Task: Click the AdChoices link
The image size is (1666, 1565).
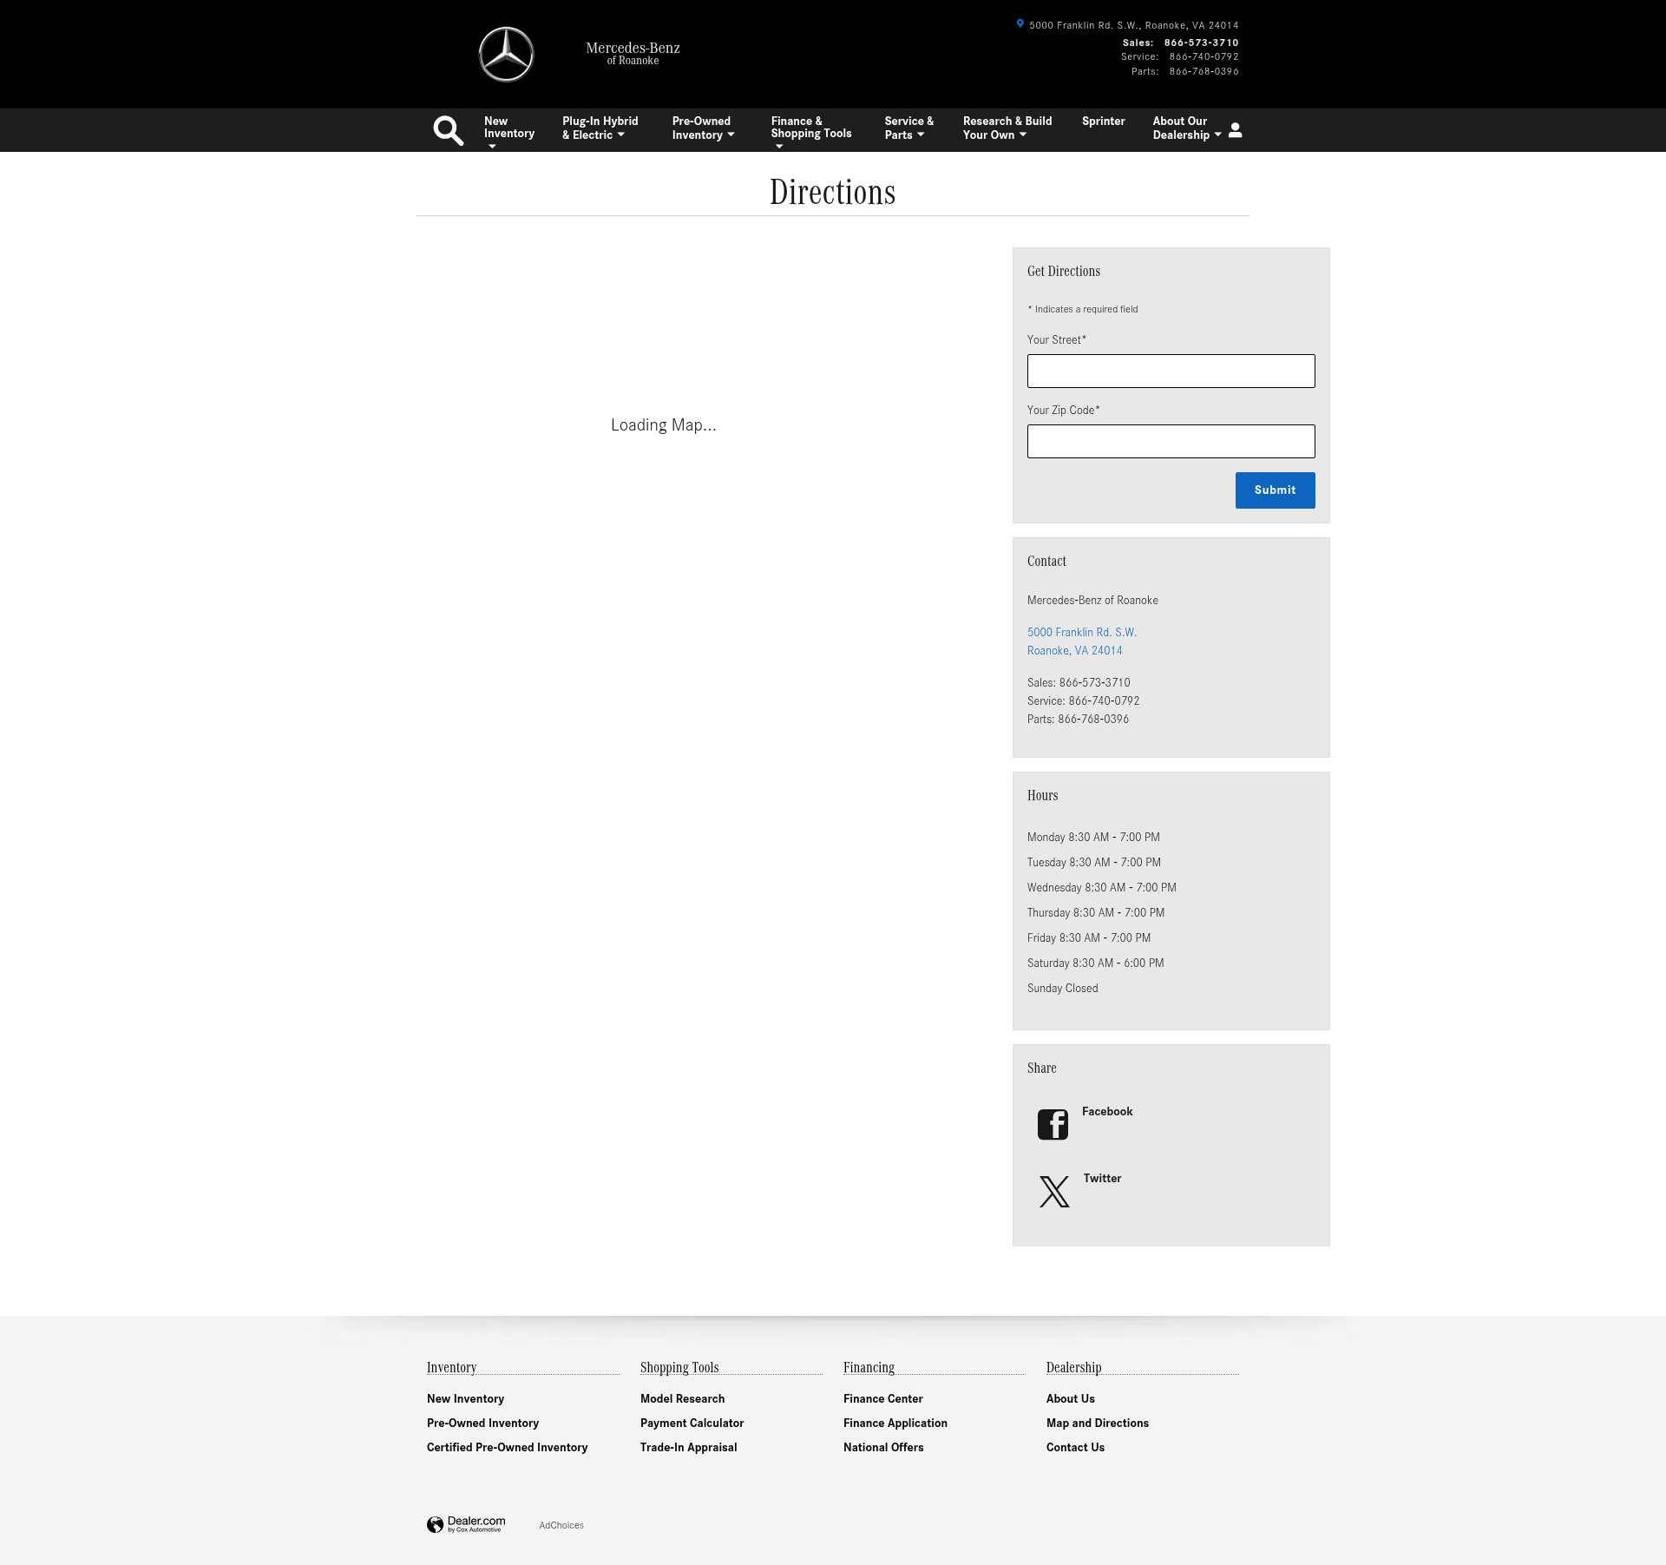Action: 561,1525
